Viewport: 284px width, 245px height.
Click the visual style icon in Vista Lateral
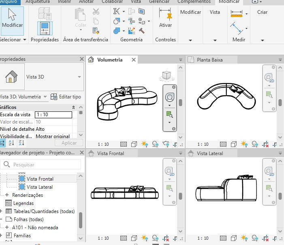pos(234,238)
